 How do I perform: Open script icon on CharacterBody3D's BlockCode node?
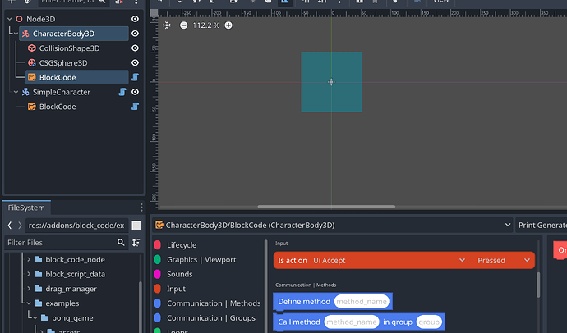[136, 77]
